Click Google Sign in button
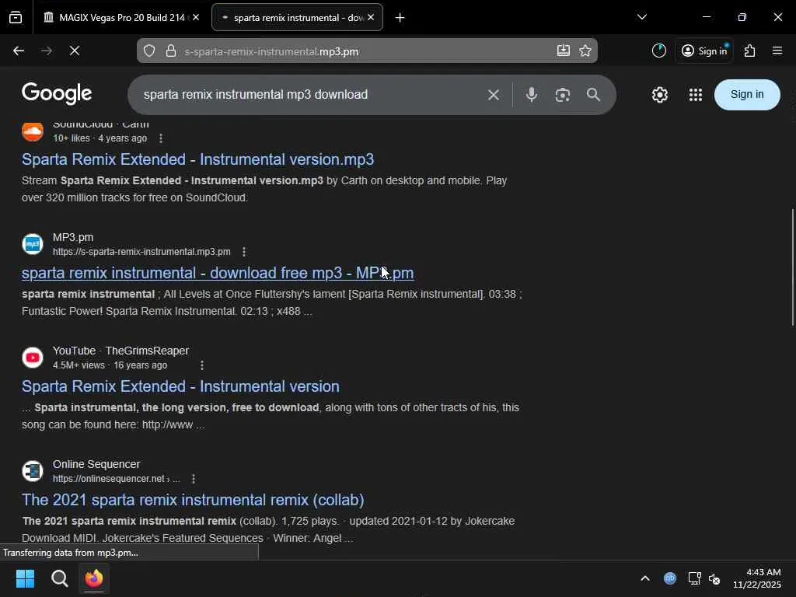796x597 pixels. click(x=747, y=94)
